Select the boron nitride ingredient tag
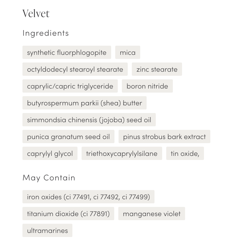Viewport: 232px width, 249px height. (147, 86)
